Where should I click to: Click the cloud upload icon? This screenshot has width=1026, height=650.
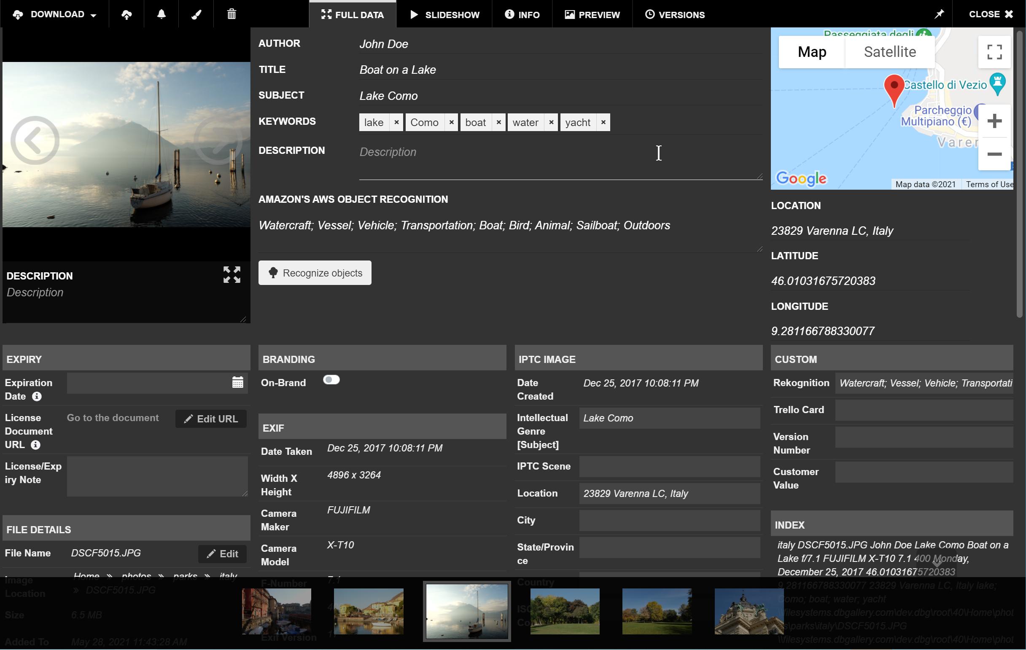coord(127,14)
